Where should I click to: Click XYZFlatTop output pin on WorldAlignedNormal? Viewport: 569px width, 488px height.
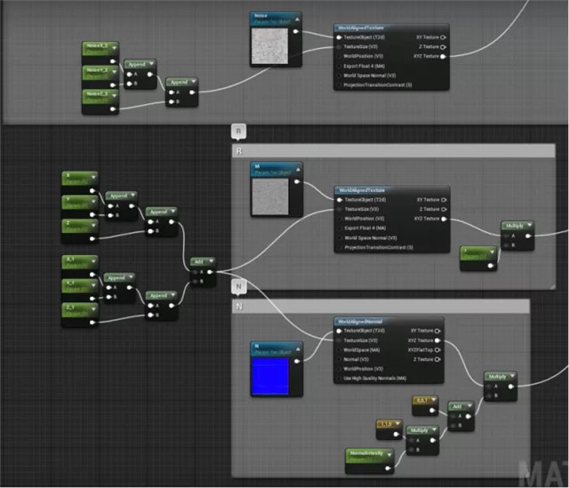437,349
